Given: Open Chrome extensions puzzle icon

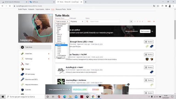Looking at the screenshot, I should 166,6.
